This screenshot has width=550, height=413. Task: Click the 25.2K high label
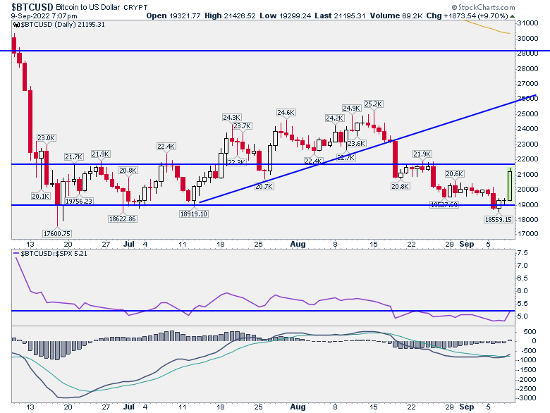click(x=374, y=104)
